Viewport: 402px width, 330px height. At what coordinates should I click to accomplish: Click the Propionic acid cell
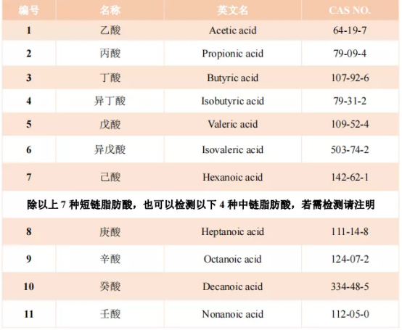tap(232, 54)
